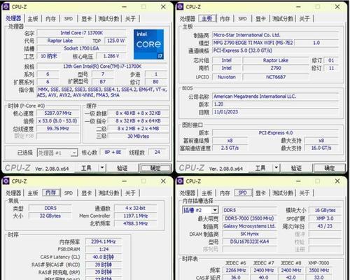Click the Intel Core i7 logo
The image size is (350, 280).
point(148,44)
